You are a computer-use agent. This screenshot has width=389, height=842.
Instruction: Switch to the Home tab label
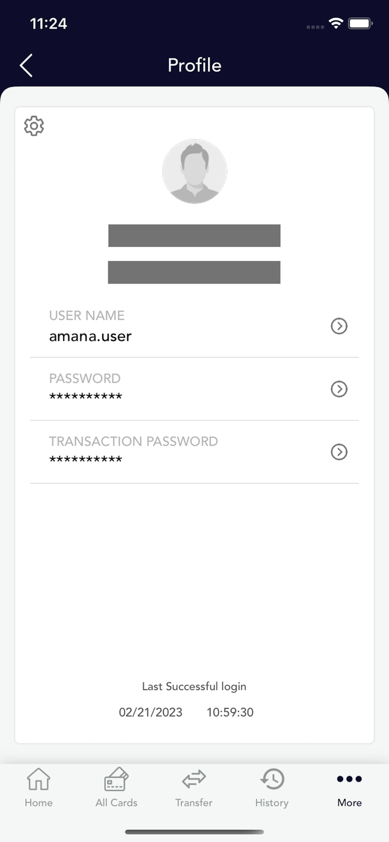click(38, 803)
